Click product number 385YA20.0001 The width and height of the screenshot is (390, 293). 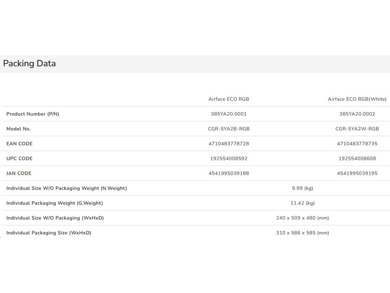point(229,114)
